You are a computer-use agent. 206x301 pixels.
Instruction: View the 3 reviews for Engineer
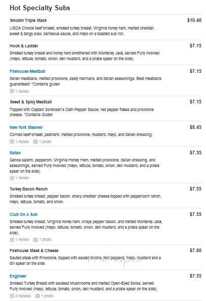point(23,296)
